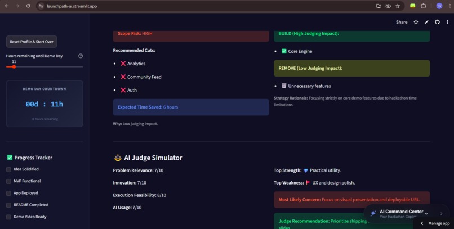Click the BUILD (High Judging Impact) banner
The height and width of the screenshot is (229, 454).
point(352,35)
